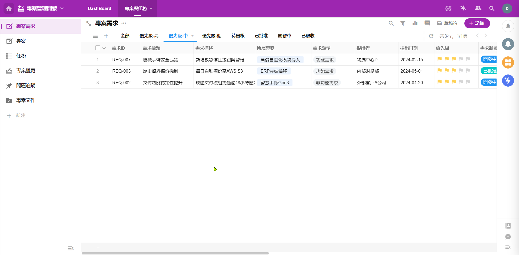Open the 智慧手錶Gen3 project link
519x255 pixels.
tap(275, 83)
